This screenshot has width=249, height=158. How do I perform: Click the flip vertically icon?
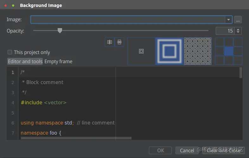pos(119,42)
